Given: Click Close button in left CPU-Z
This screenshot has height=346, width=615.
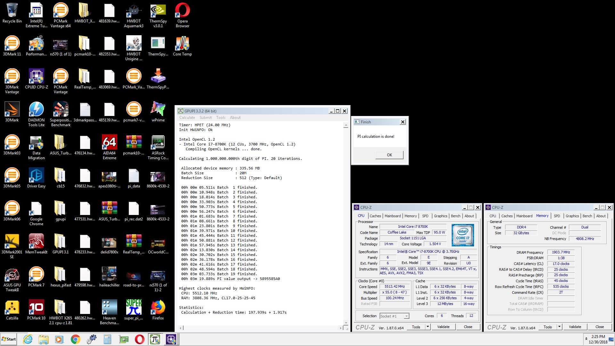Looking at the screenshot, I should (468, 327).
